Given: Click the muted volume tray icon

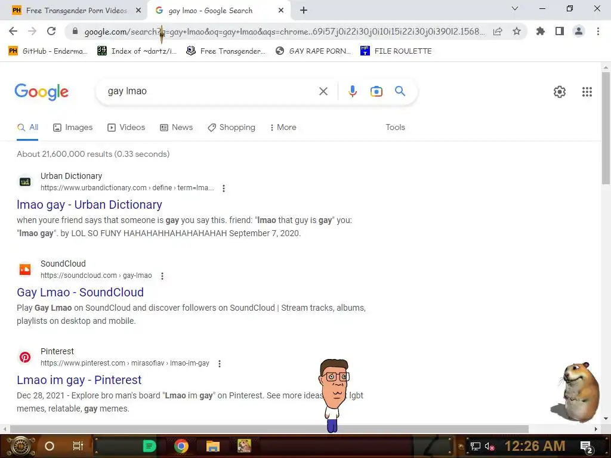Looking at the screenshot, I should [x=489, y=446].
